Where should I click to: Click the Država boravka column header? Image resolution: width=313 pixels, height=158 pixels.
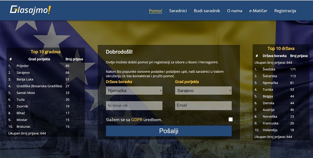point(274,56)
